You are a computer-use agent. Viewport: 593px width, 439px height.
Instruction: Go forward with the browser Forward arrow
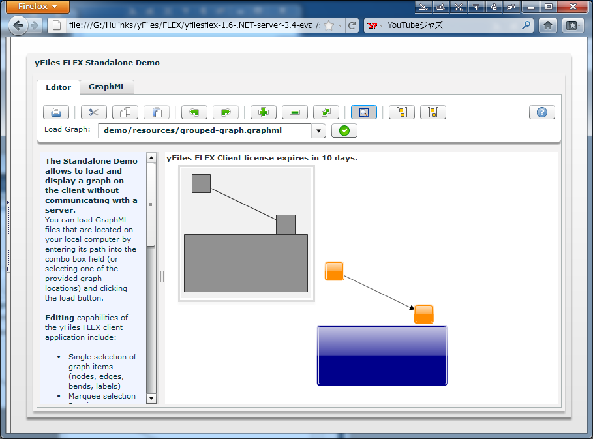point(35,25)
